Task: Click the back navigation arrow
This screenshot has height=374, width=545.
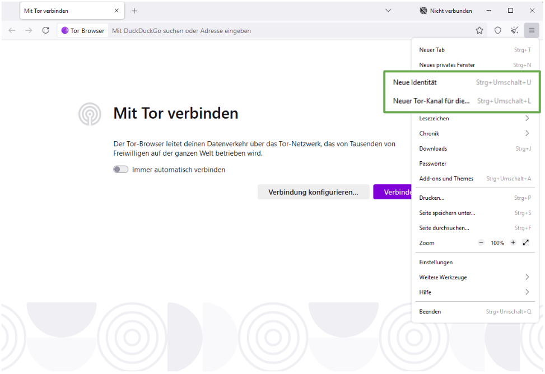Action: click(11, 30)
